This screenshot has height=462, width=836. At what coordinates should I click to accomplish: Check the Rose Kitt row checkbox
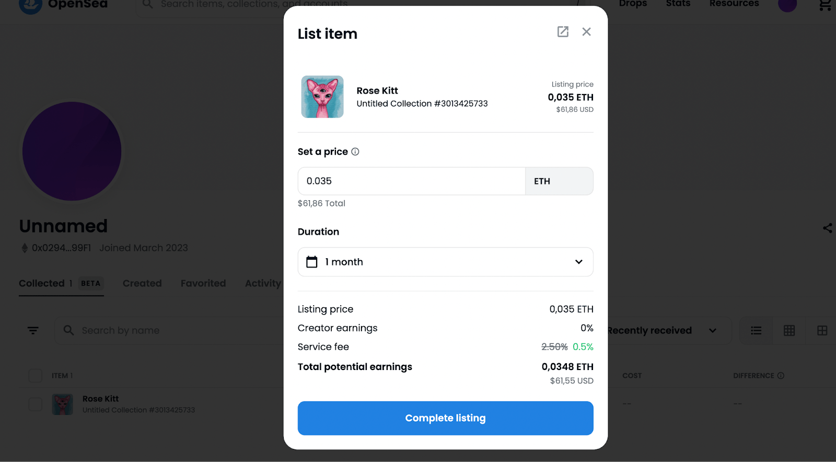pos(36,404)
